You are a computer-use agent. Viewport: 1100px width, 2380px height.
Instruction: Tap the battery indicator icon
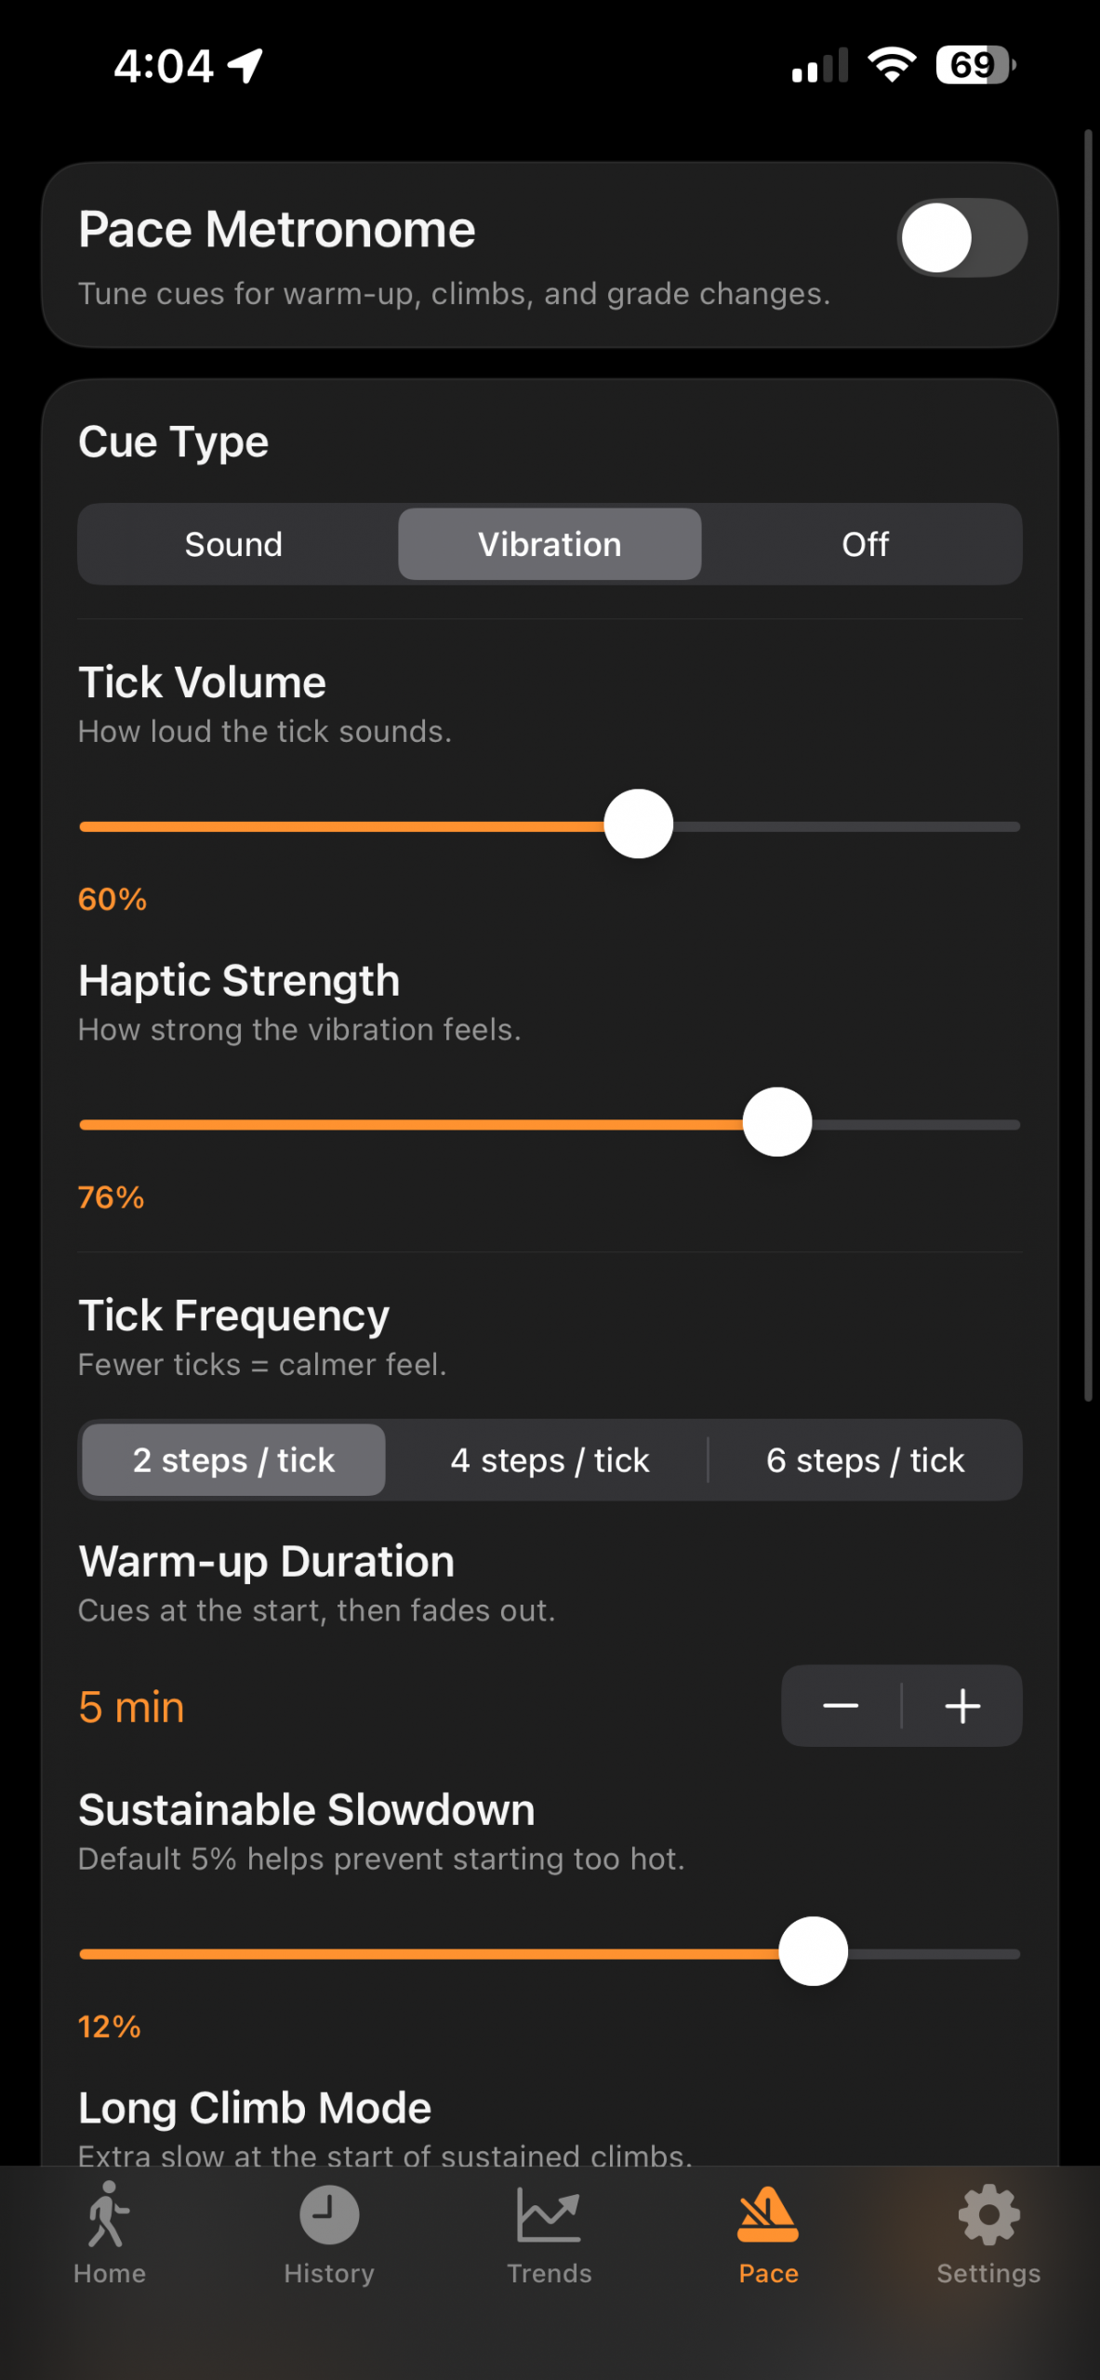(x=975, y=65)
